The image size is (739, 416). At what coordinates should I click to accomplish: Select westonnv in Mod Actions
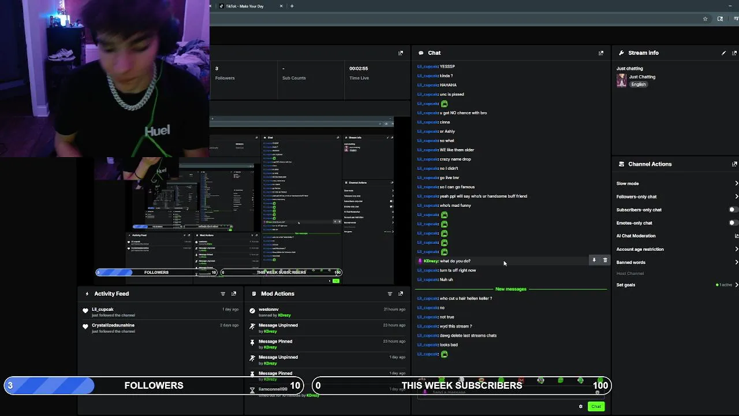pyautogui.click(x=268, y=309)
